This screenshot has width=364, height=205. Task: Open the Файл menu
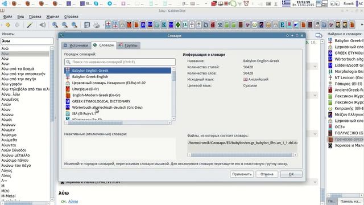point(7,17)
